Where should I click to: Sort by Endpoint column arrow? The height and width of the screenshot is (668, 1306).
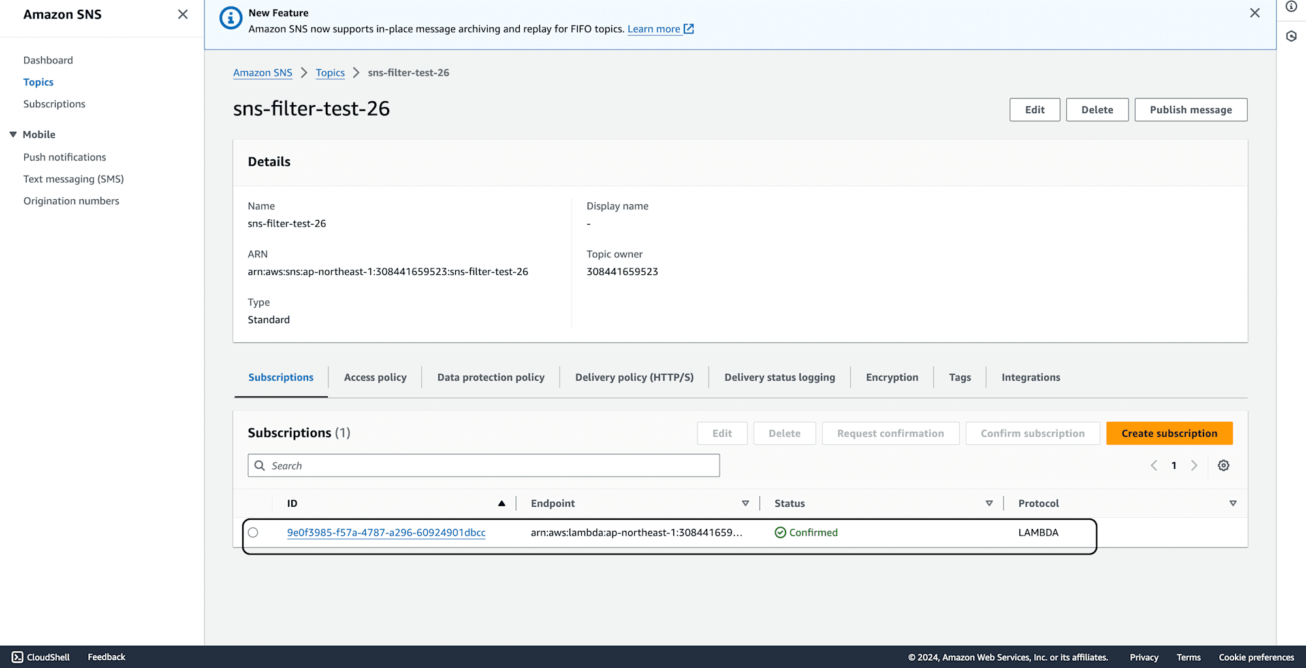745,503
